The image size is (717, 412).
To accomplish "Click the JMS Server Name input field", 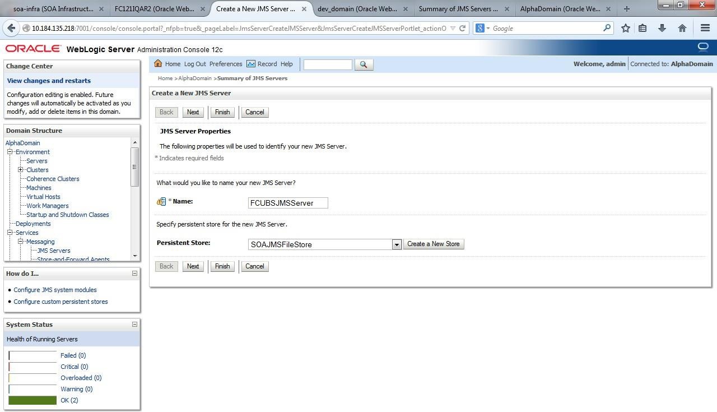I will click(288, 203).
